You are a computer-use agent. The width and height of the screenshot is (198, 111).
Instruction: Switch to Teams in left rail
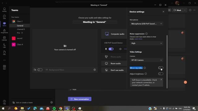click(4, 24)
